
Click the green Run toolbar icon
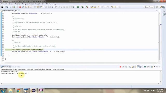tap(78, 7)
